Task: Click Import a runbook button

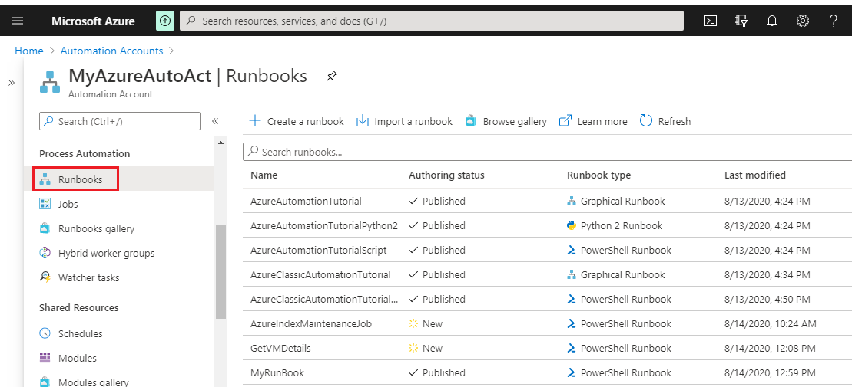Action: (404, 121)
